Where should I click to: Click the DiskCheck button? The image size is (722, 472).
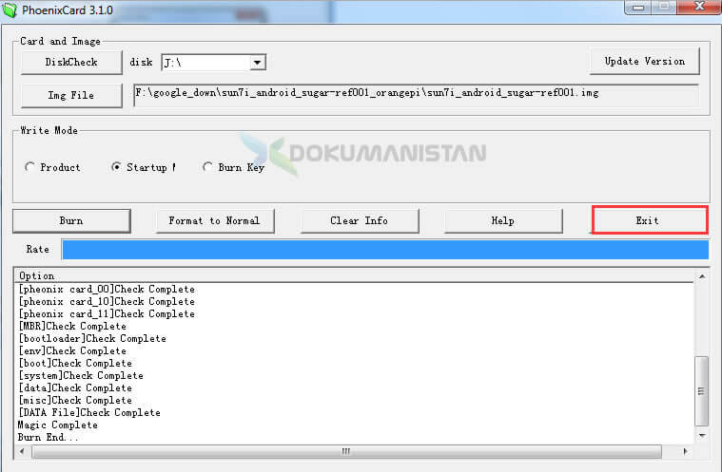coord(71,62)
